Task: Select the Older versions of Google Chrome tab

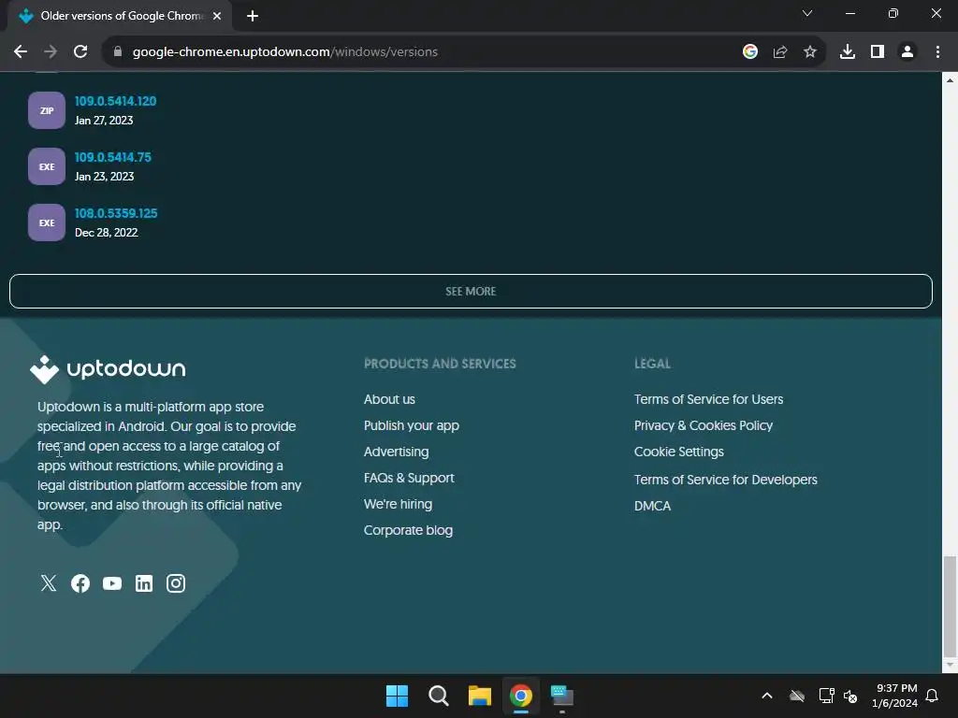Action: coord(120,16)
